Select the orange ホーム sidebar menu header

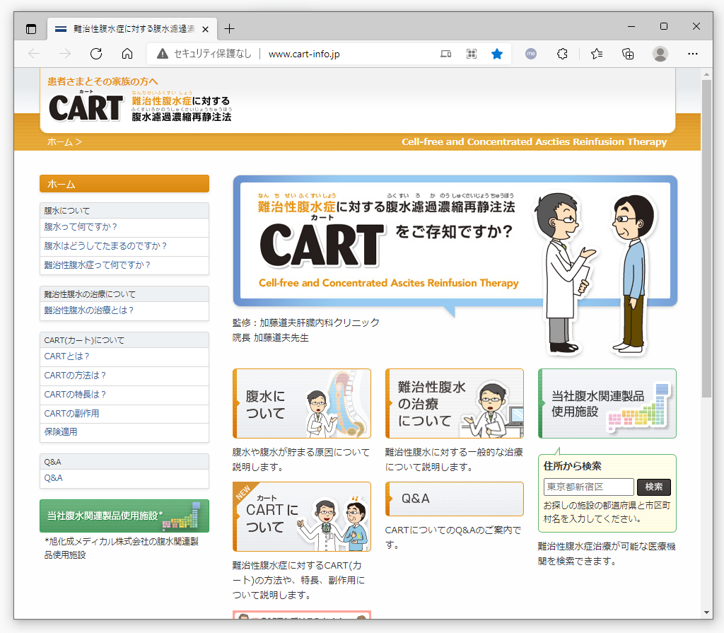[124, 184]
